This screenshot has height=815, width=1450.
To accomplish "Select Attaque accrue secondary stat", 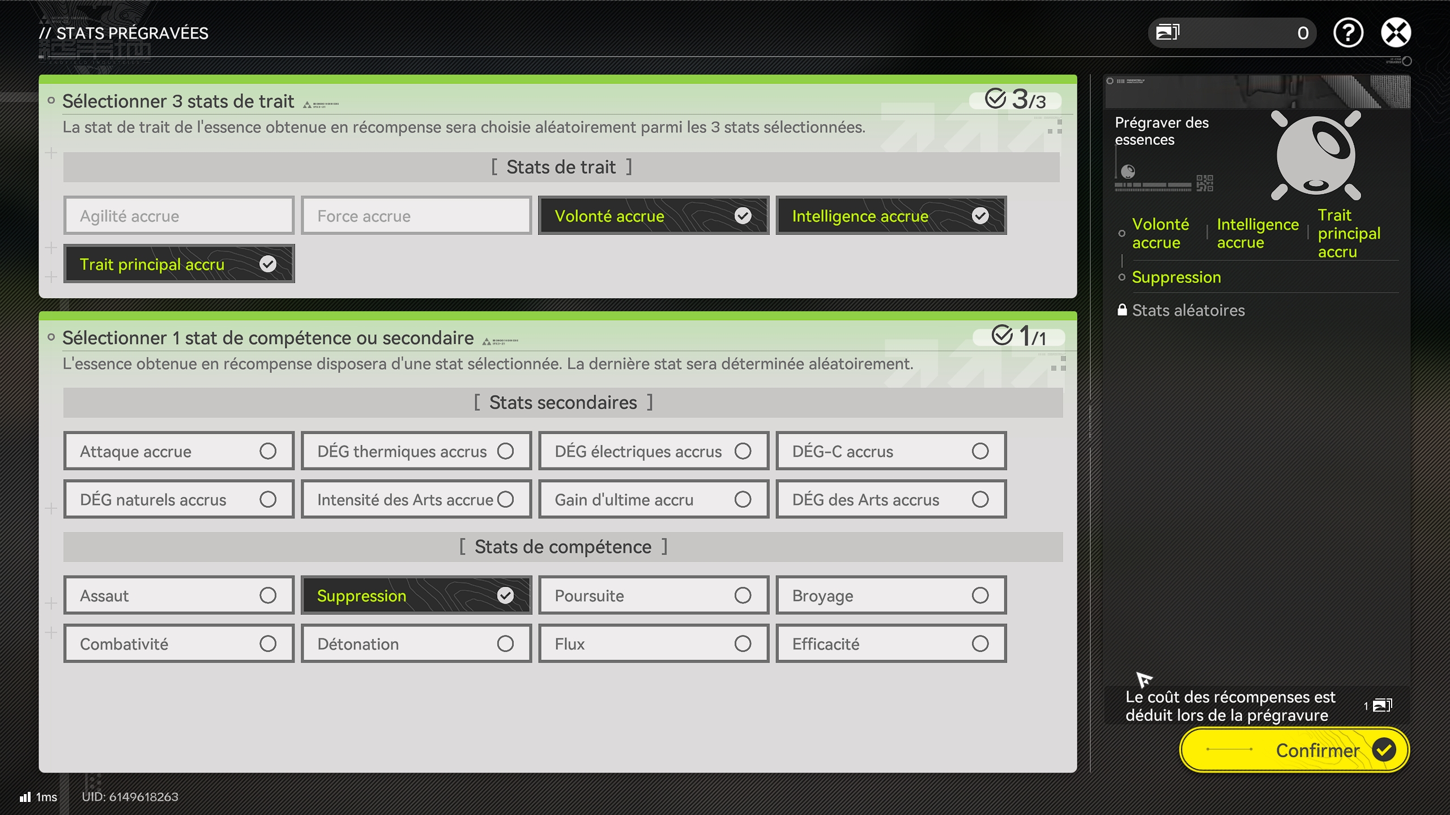I will point(178,451).
